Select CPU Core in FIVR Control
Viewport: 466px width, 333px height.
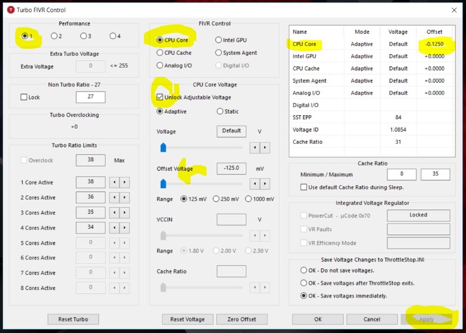[x=172, y=40]
